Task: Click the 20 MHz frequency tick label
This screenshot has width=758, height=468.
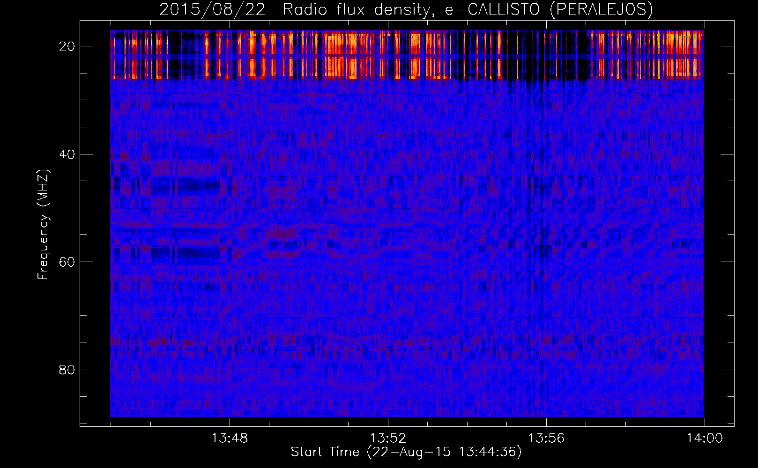Action: coord(67,46)
